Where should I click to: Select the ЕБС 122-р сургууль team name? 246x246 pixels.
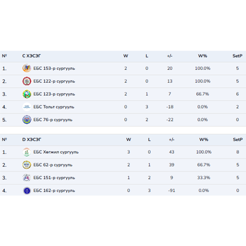tap(54, 81)
